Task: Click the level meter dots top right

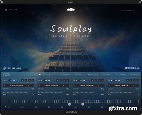Action: click(x=129, y=10)
